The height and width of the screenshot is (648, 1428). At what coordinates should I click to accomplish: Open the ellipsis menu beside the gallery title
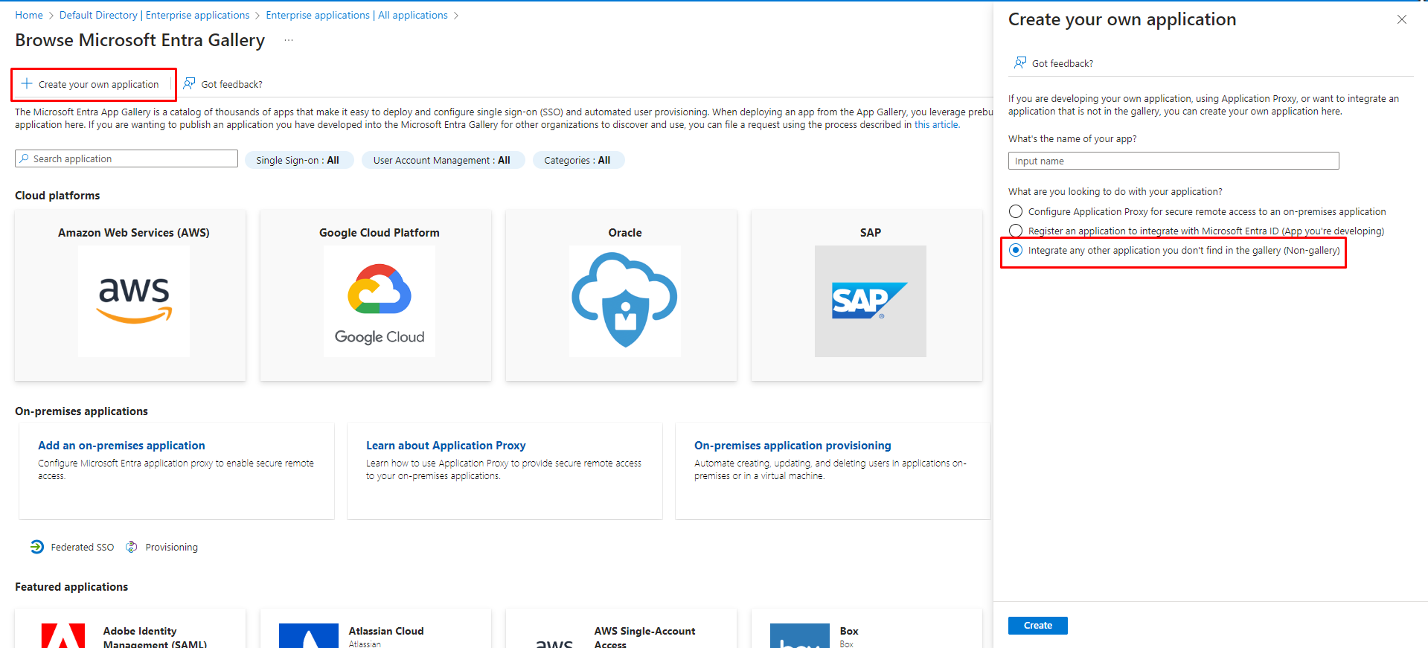coord(289,40)
